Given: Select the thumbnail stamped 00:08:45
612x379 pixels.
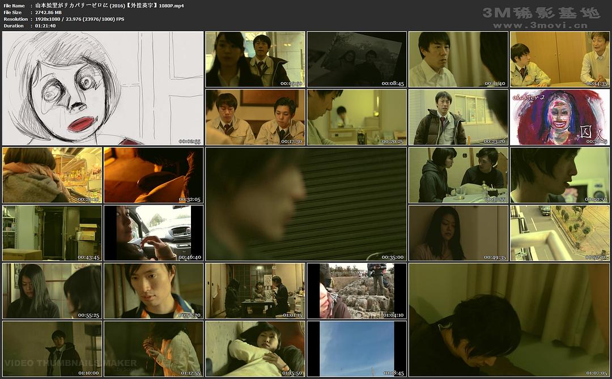Looking at the screenshot, I should [x=356, y=59].
